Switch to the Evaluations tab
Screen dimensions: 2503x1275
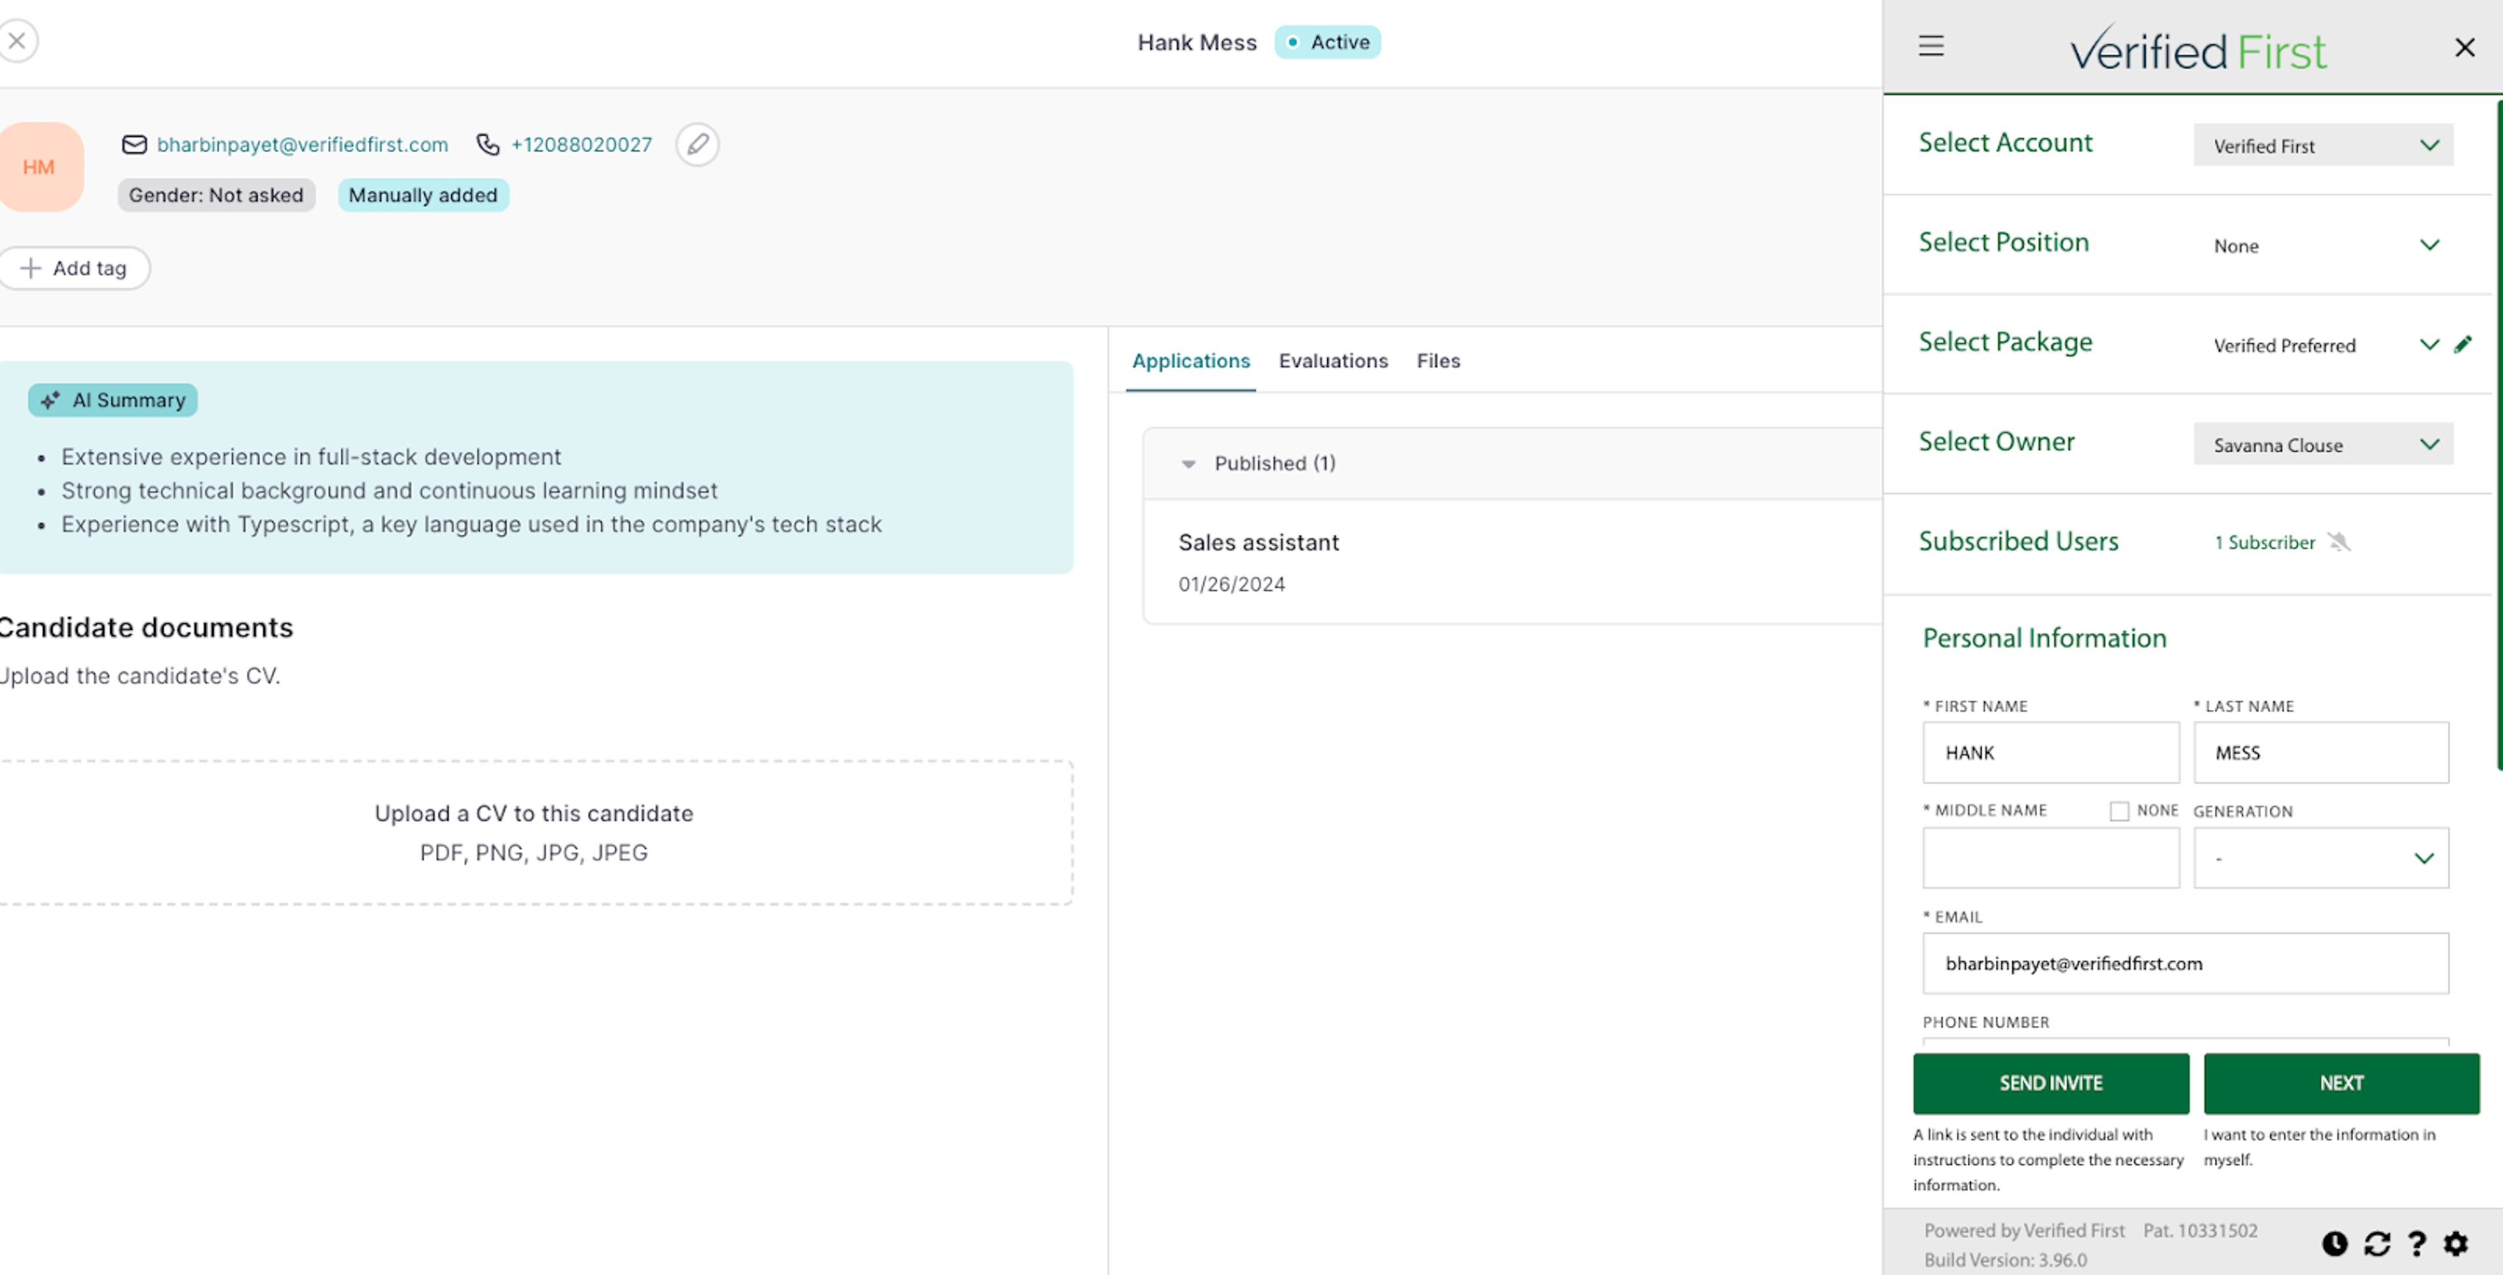click(1333, 360)
